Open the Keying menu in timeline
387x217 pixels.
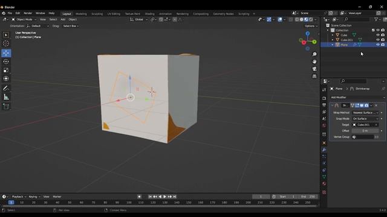pos(34,197)
